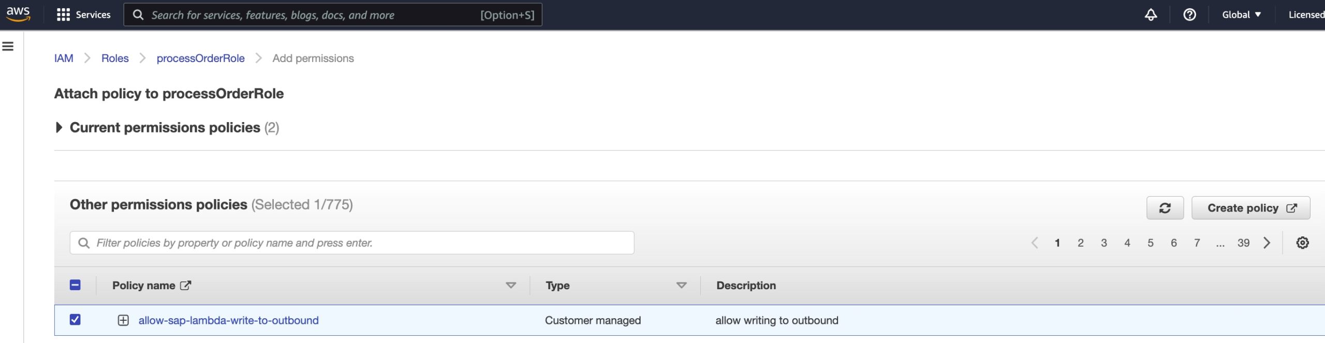Viewport: 1325px width, 343px height.
Task: Open table preferences gear icon
Action: point(1302,243)
